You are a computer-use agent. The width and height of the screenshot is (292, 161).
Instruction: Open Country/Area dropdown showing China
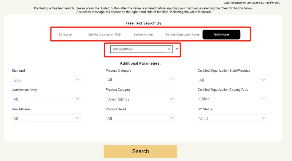pos(232,99)
